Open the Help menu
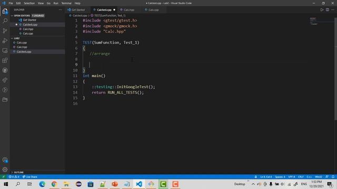The image size is (337, 189). (x=77, y=3)
